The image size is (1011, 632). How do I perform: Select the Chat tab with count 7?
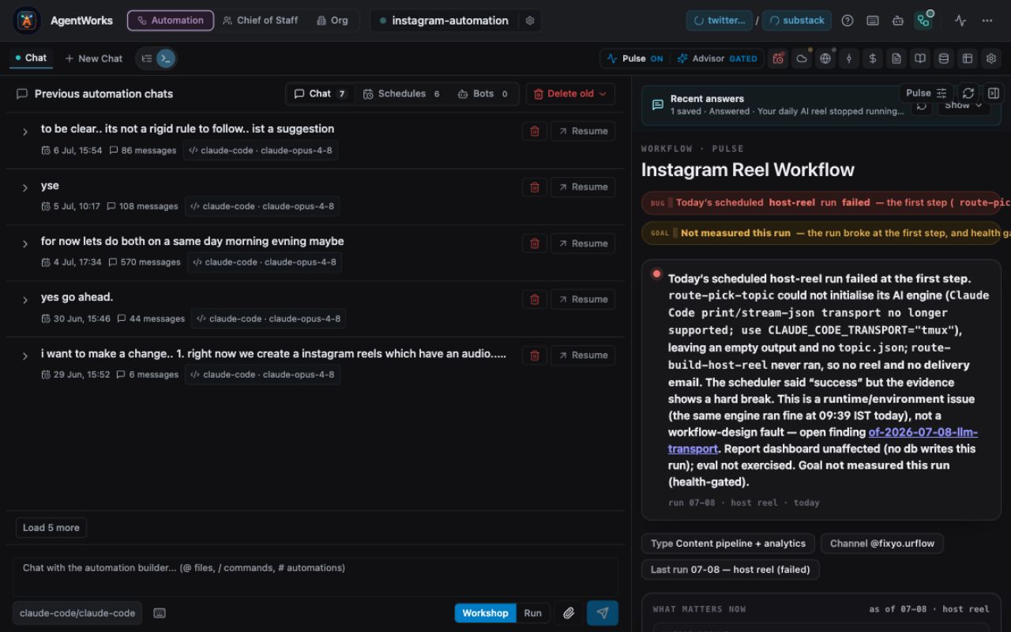tap(320, 94)
